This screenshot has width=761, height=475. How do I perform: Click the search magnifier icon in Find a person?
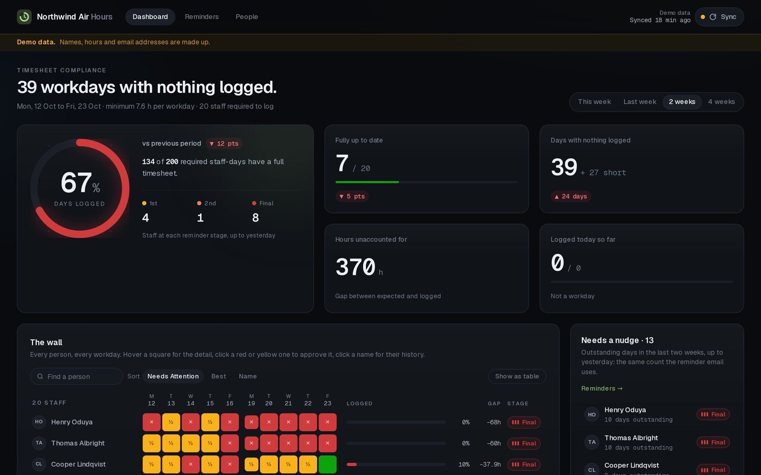40,376
